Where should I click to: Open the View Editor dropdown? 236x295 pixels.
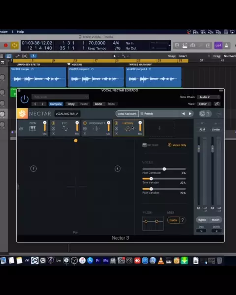tap(205, 104)
